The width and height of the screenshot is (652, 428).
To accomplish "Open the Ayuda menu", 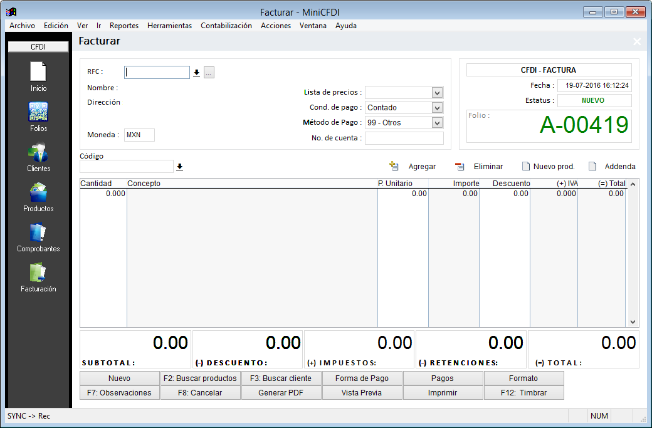I will [346, 26].
